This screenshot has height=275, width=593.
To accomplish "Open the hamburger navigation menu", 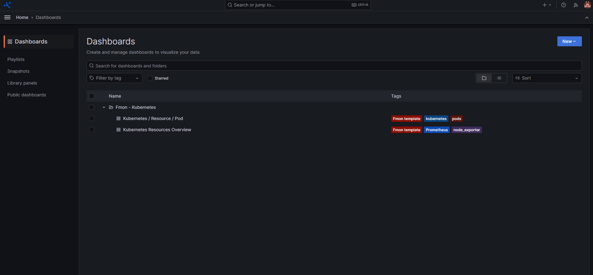I will coord(7,17).
